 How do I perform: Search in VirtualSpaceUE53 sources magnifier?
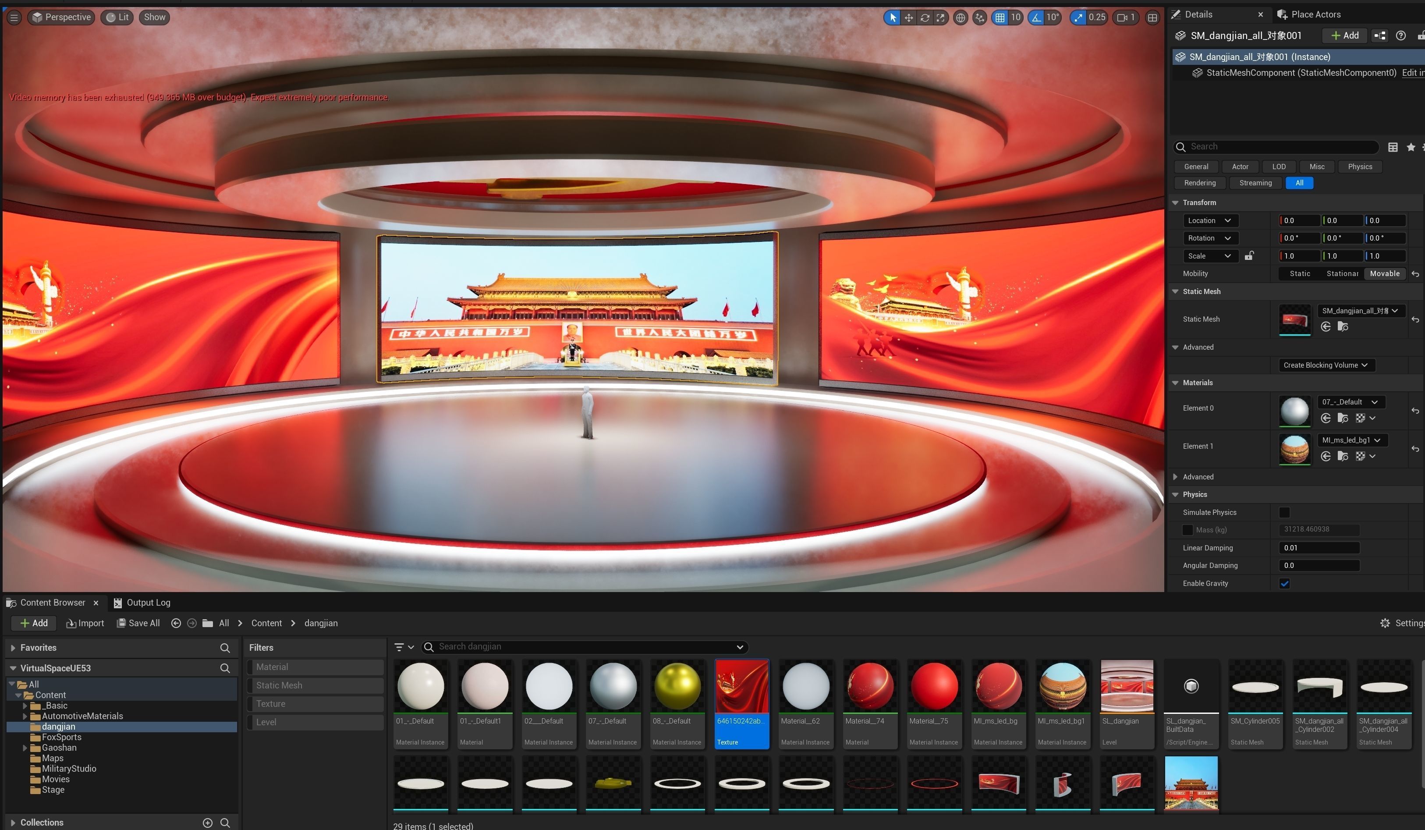point(225,668)
